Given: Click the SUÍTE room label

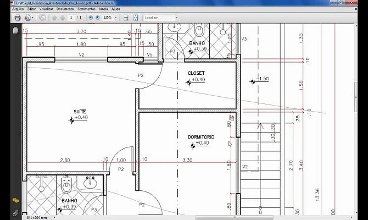Looking at the screenshot, I should tap(80, 112).
